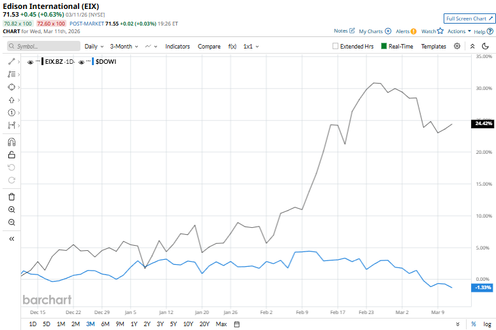This screenshot has height=330, width=496.
Task: Toggle the log scale button
Action: click(487, 324)
